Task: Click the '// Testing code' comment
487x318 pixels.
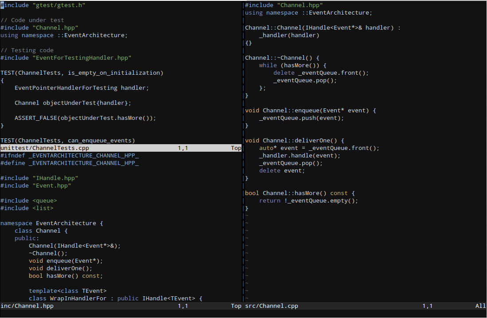Action: coord(27,50)
